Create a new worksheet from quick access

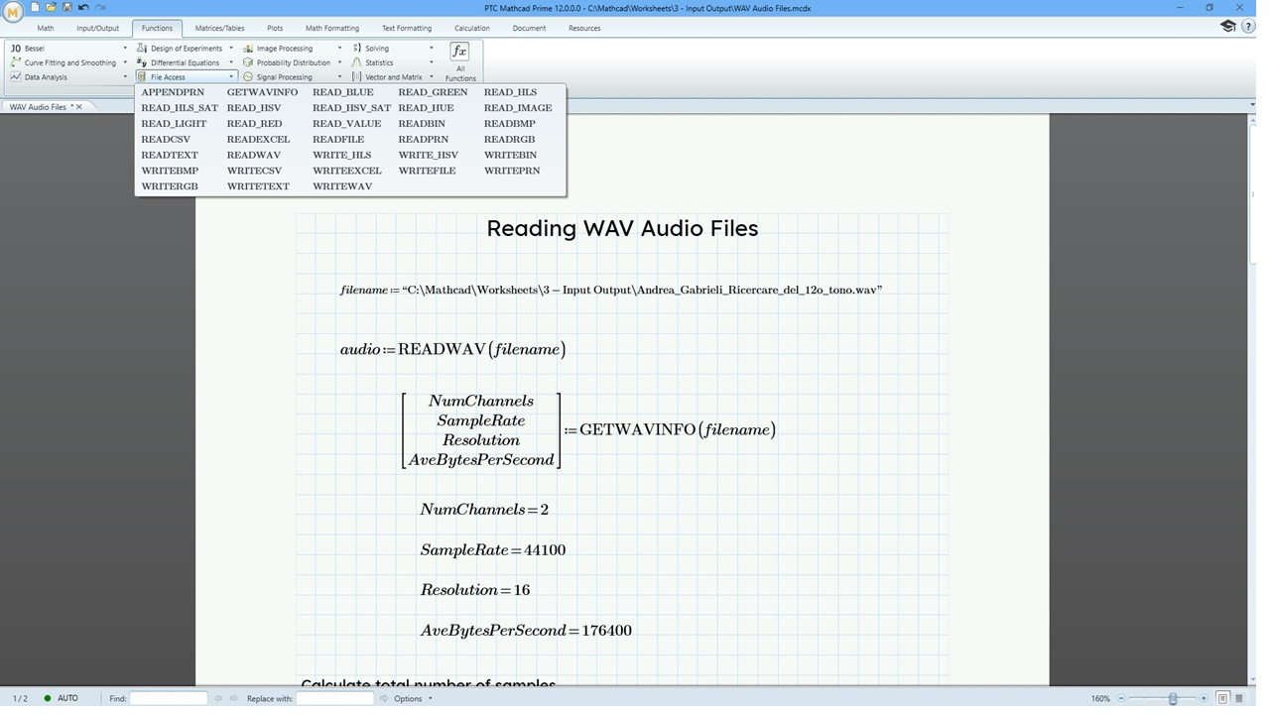pos(35,7)
